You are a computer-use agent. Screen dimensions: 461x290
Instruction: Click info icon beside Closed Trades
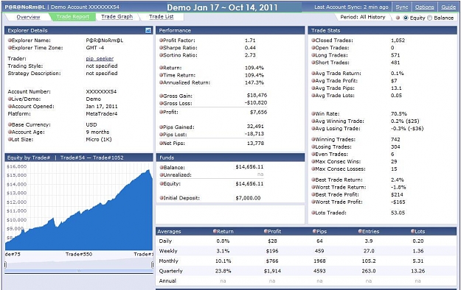313,40
